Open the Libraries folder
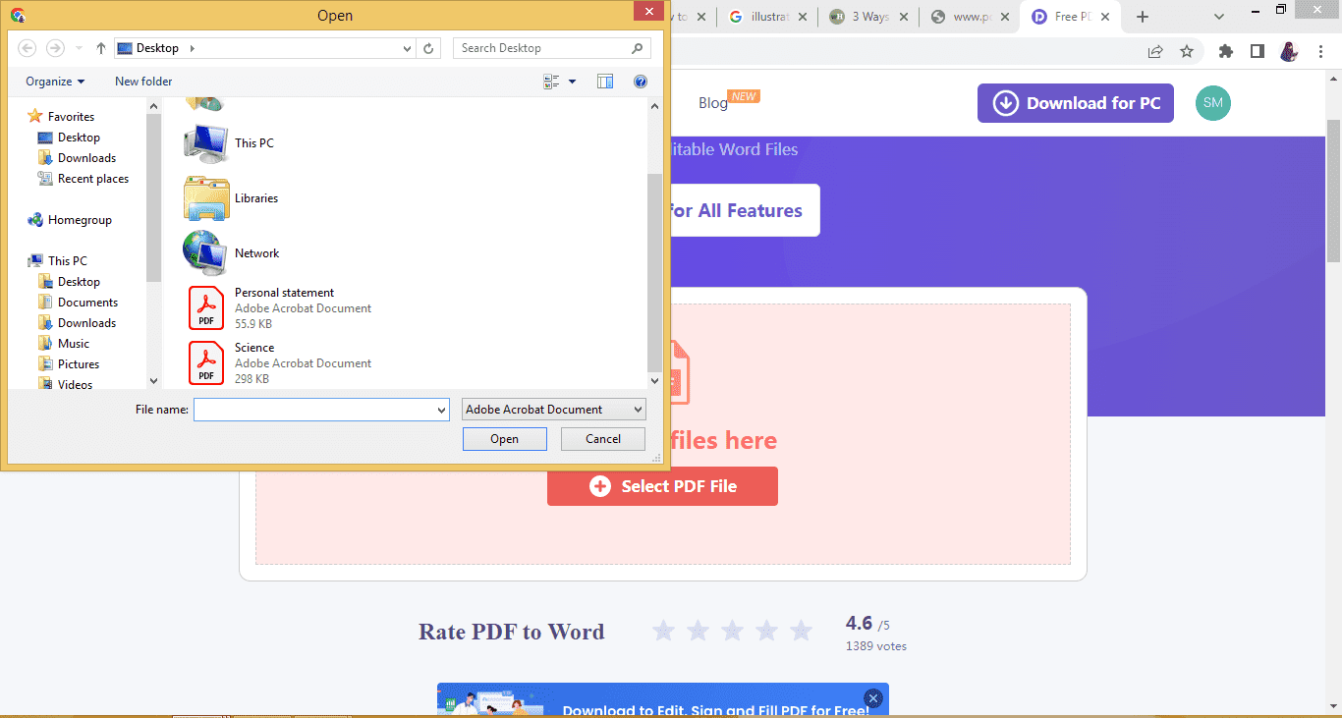 256,197
